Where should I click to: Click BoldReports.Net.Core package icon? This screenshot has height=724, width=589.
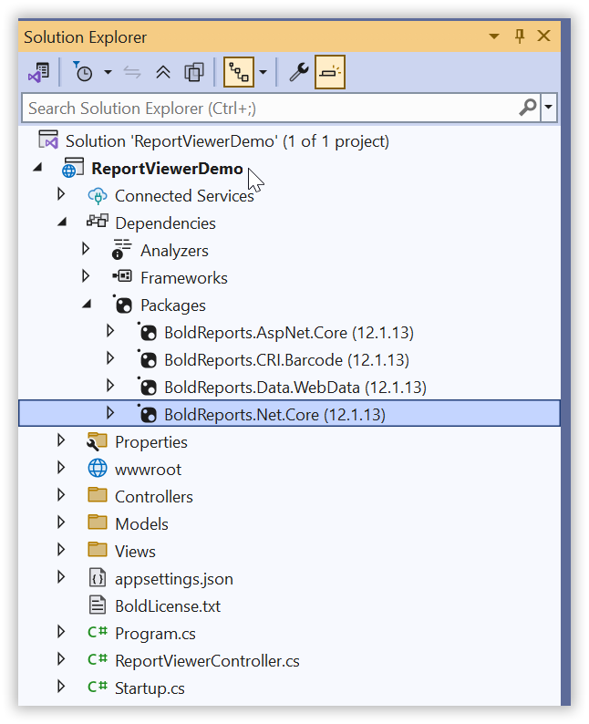point(148,414)
